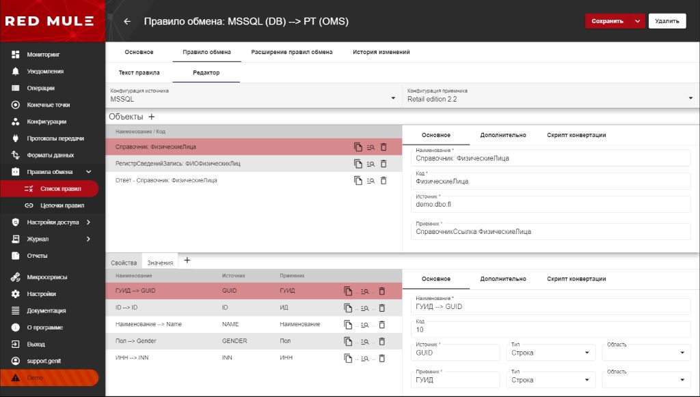Open object's Дополнительно tab

[x=503, y=135]
